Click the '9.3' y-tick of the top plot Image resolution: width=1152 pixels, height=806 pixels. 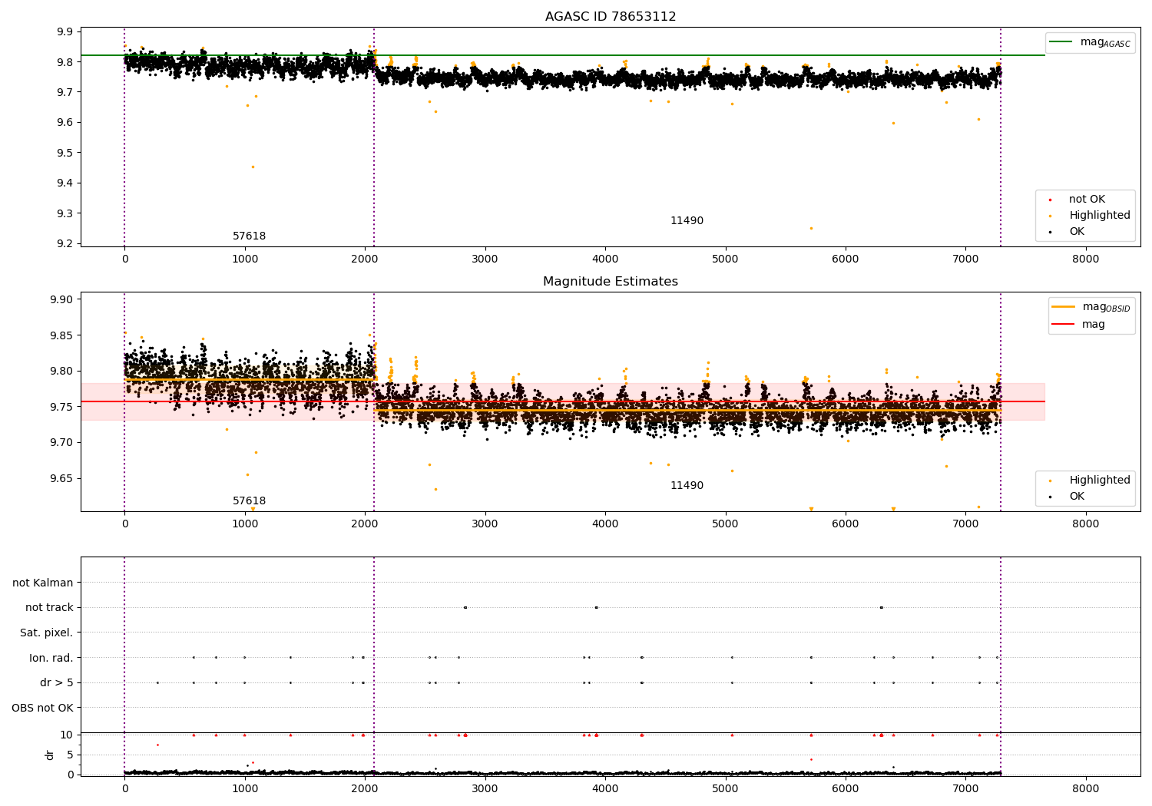65,213
